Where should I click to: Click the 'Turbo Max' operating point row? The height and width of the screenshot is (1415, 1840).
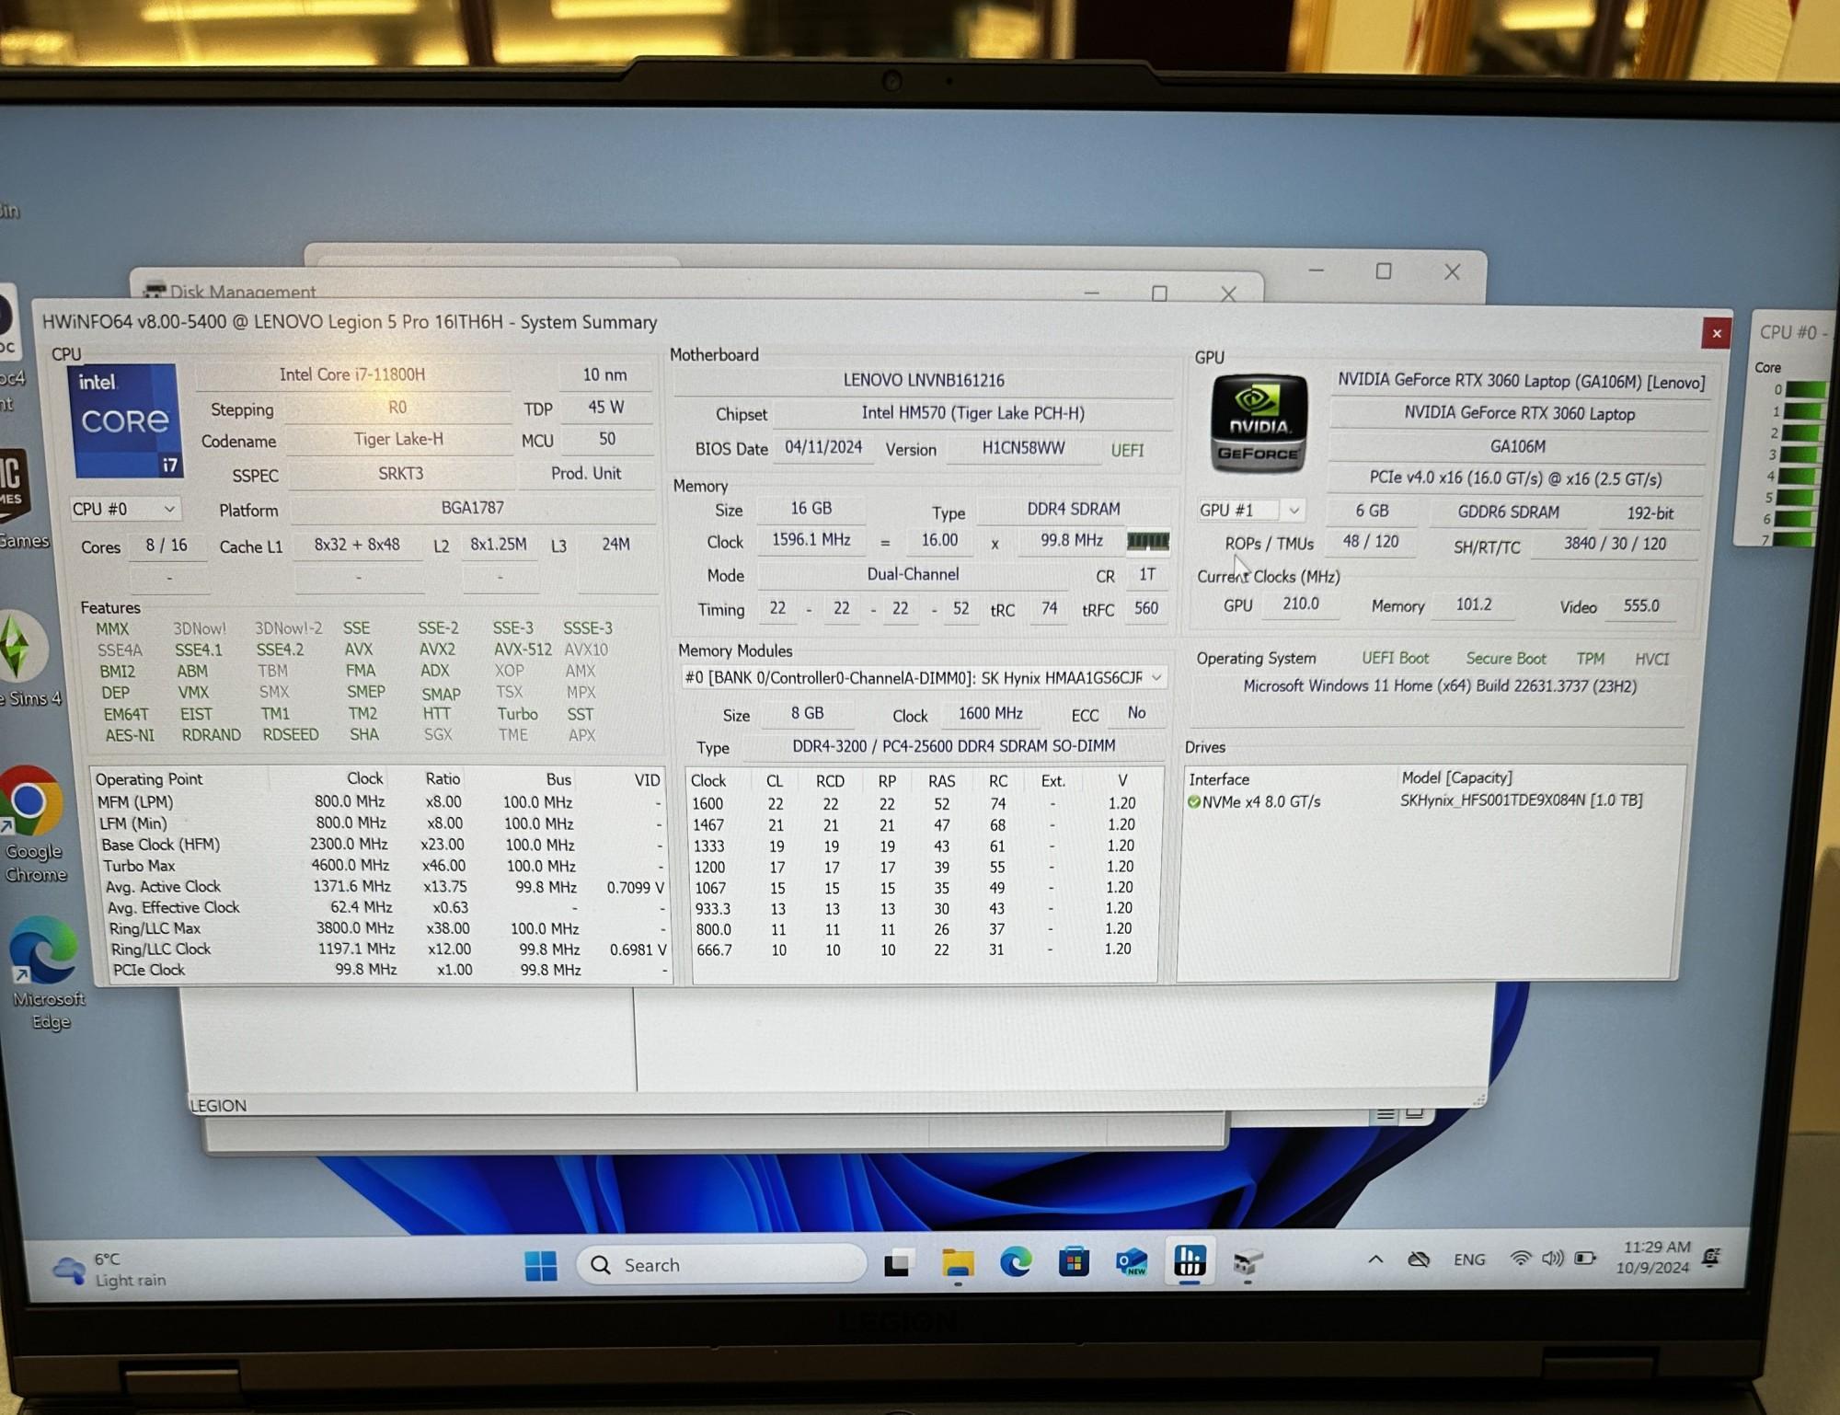click(x=381, y=866)
